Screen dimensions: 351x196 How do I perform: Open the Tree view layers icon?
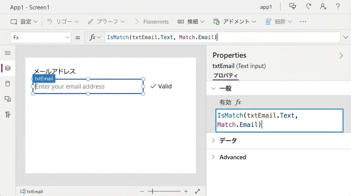pos(8,68)
